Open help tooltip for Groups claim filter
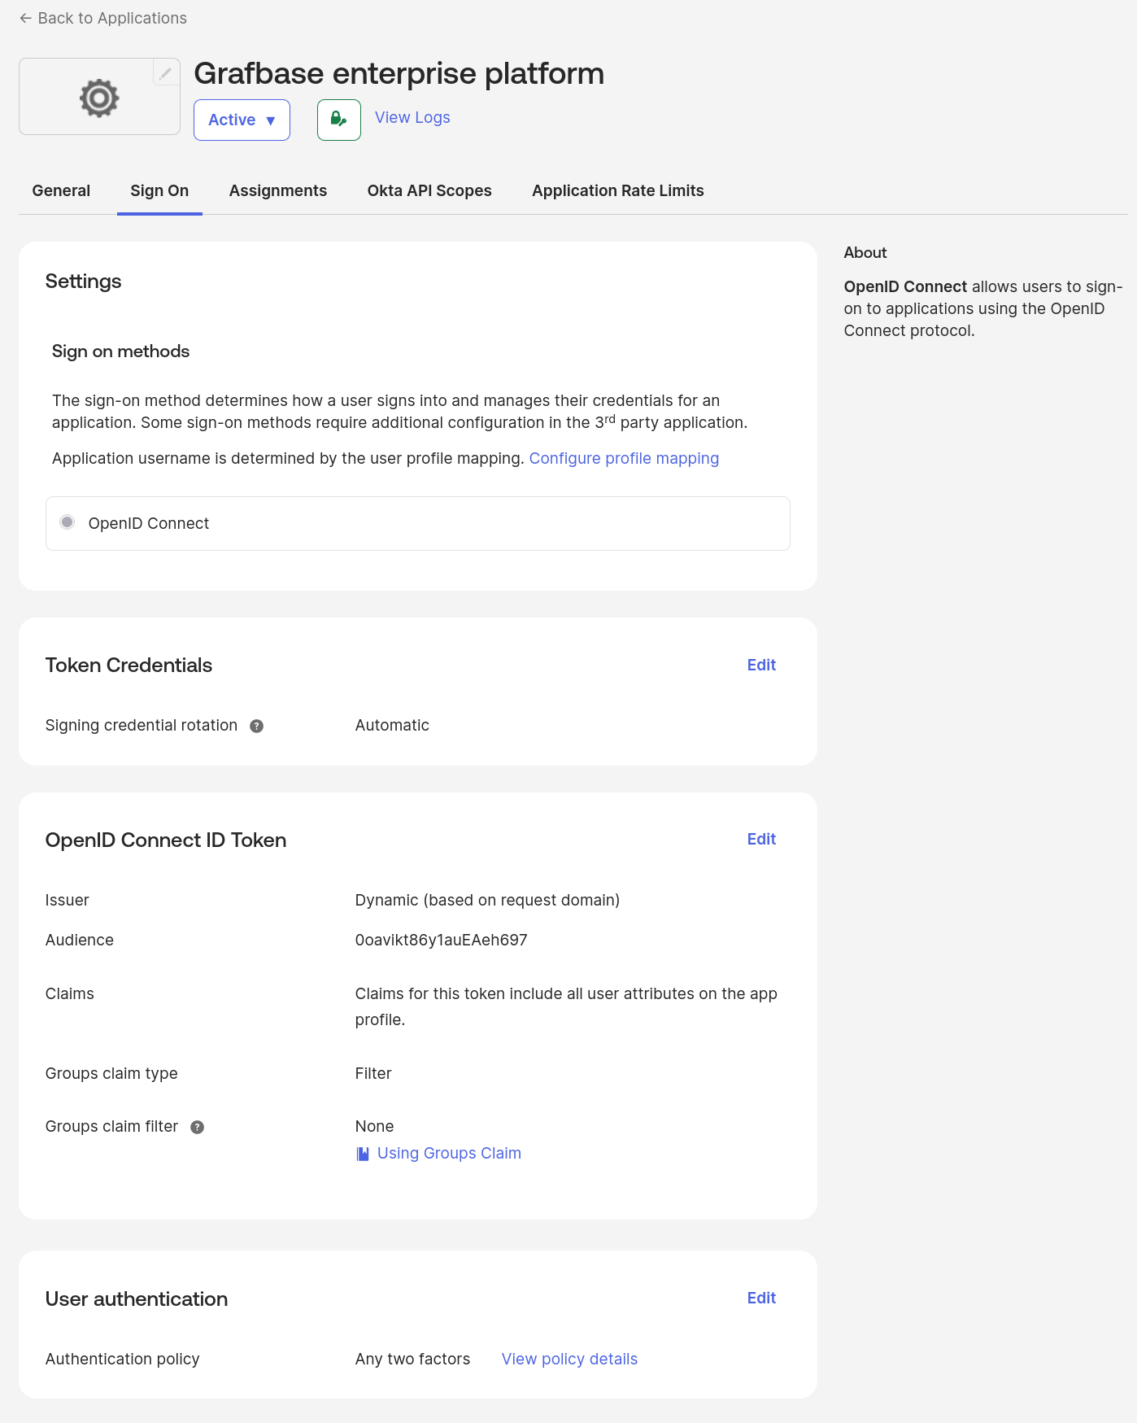1137x1423 pixels. click(197, 1127)
